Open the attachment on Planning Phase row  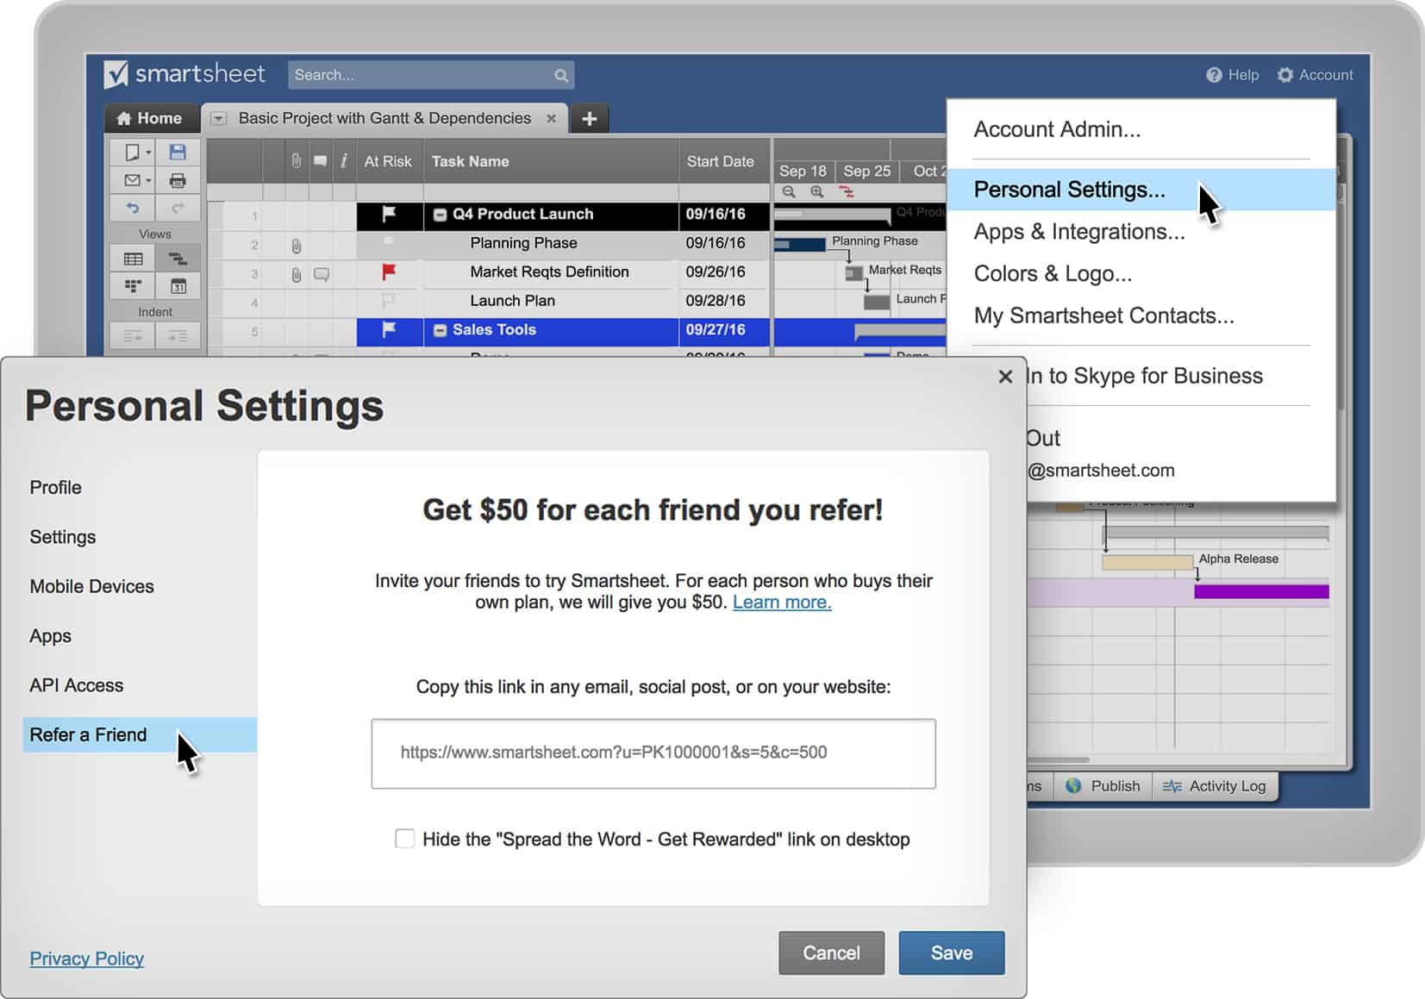coord(297,246)
